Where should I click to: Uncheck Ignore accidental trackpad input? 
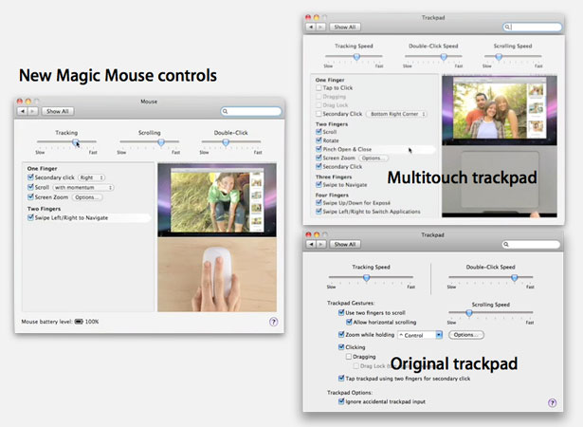(x=341, y=401)
